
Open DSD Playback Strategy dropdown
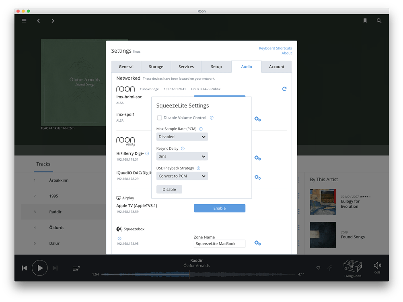[182, 176]
